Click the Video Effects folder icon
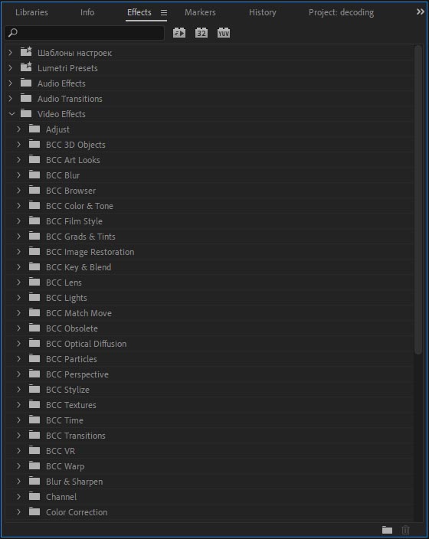The image size is (429, 539). click(x=26, y=113)
